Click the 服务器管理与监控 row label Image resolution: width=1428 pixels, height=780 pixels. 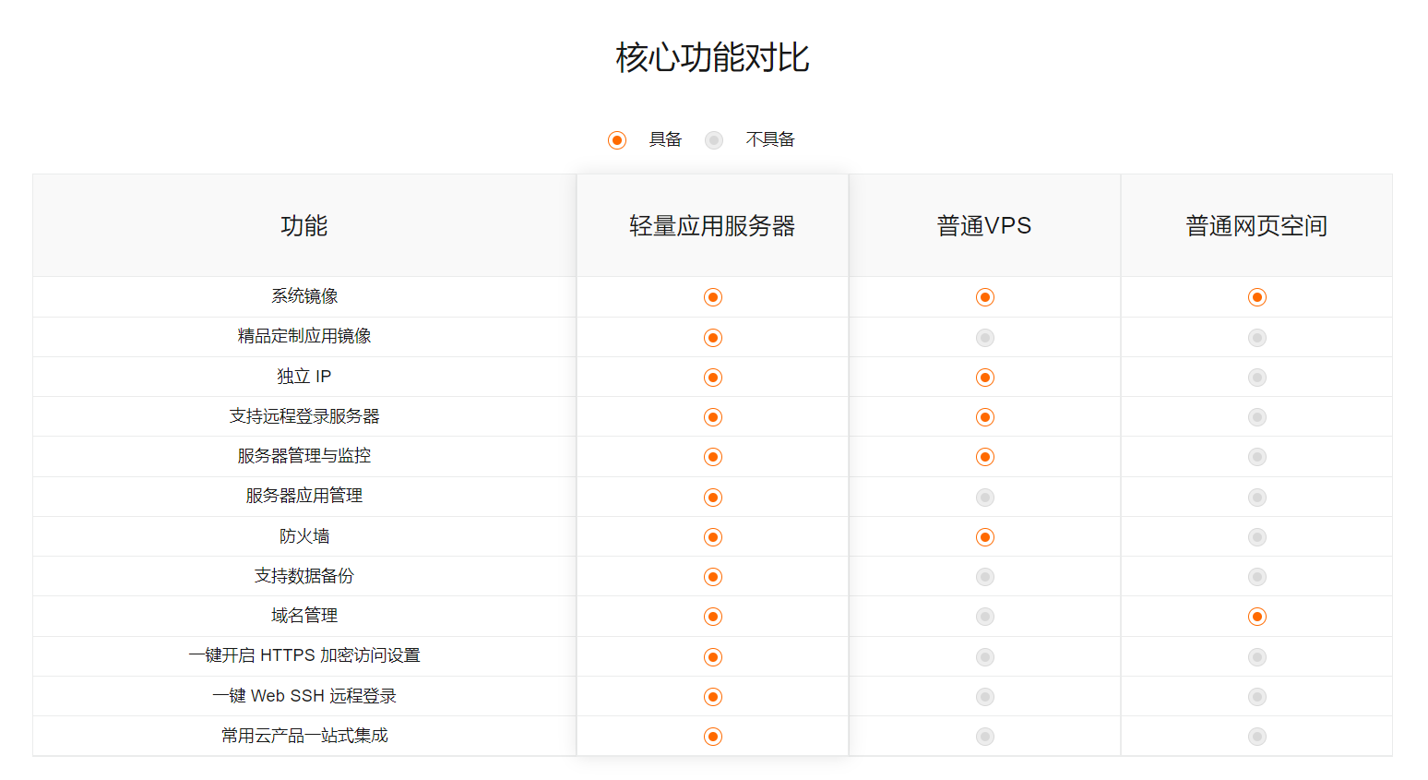[x=304, y=456]
